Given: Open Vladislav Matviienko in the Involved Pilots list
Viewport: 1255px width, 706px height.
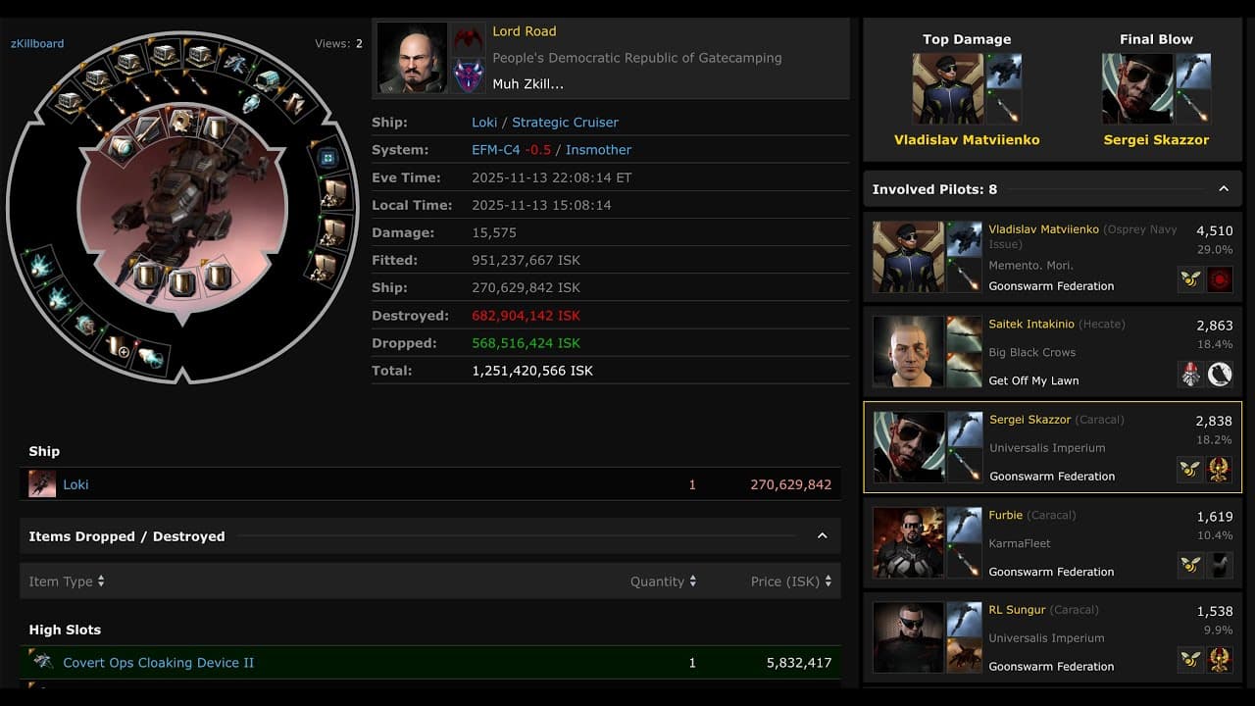Looking at the screenshot, I should coord(1043,229).
